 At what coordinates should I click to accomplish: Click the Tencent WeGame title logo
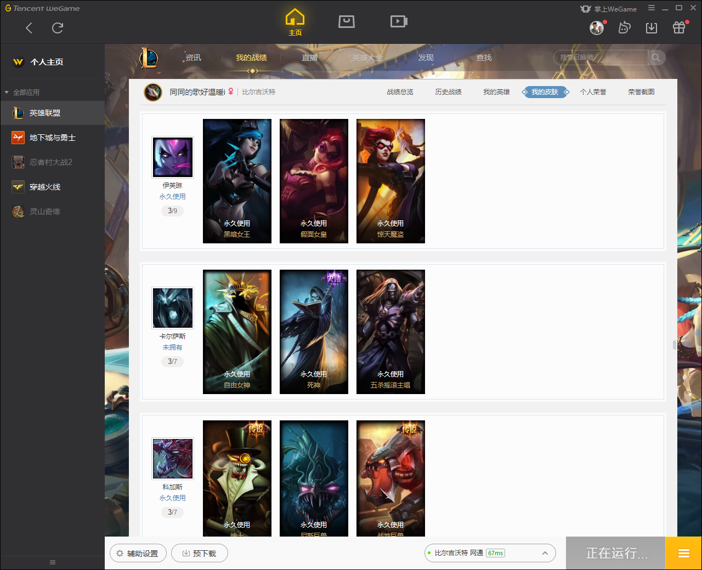tap(43, 8)
